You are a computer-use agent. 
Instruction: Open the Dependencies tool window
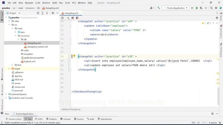(x=105, y=119)
